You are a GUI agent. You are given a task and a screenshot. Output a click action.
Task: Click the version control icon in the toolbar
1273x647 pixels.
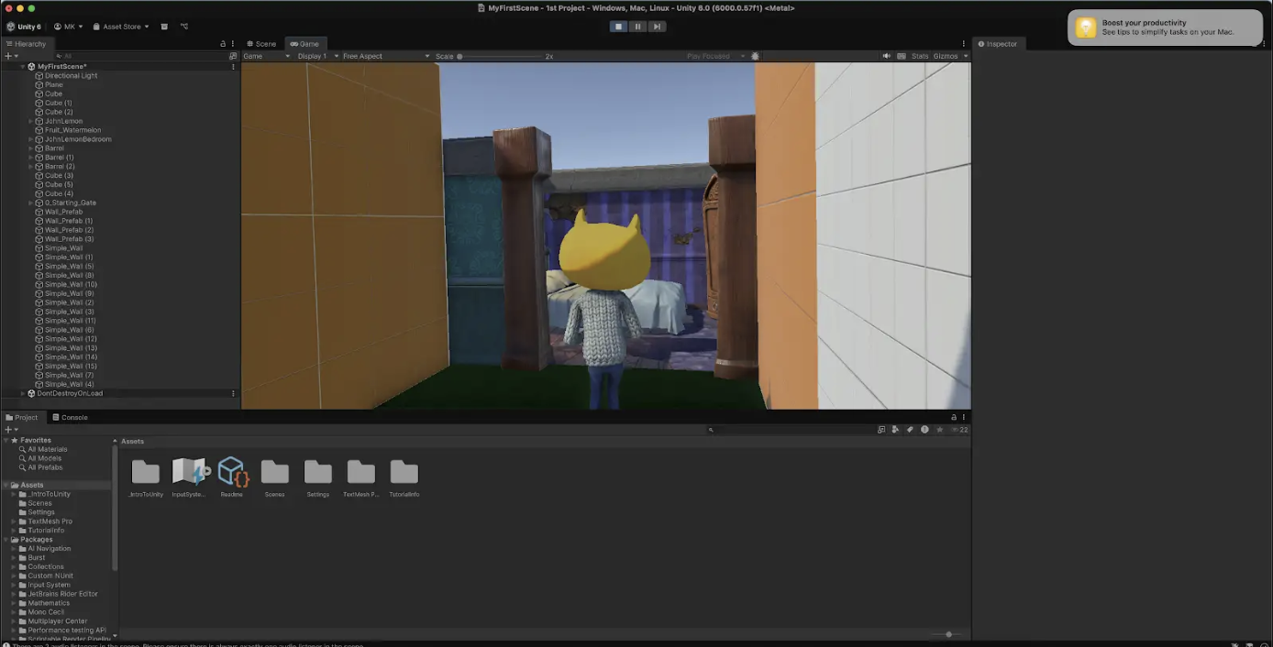[x=184, y=27]
